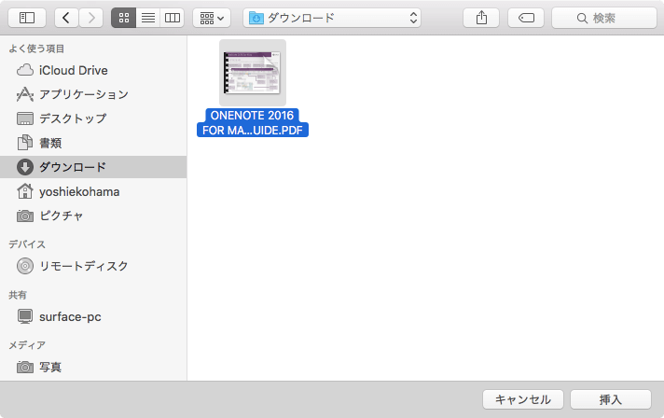Click the デバイス section header
The height and width of the screenshot is (418, 664).
27,244
